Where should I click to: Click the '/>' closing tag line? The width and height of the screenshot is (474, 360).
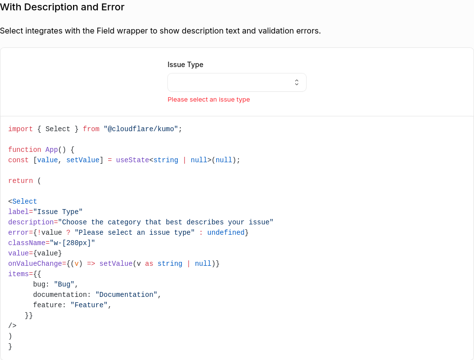coord(12,325)
